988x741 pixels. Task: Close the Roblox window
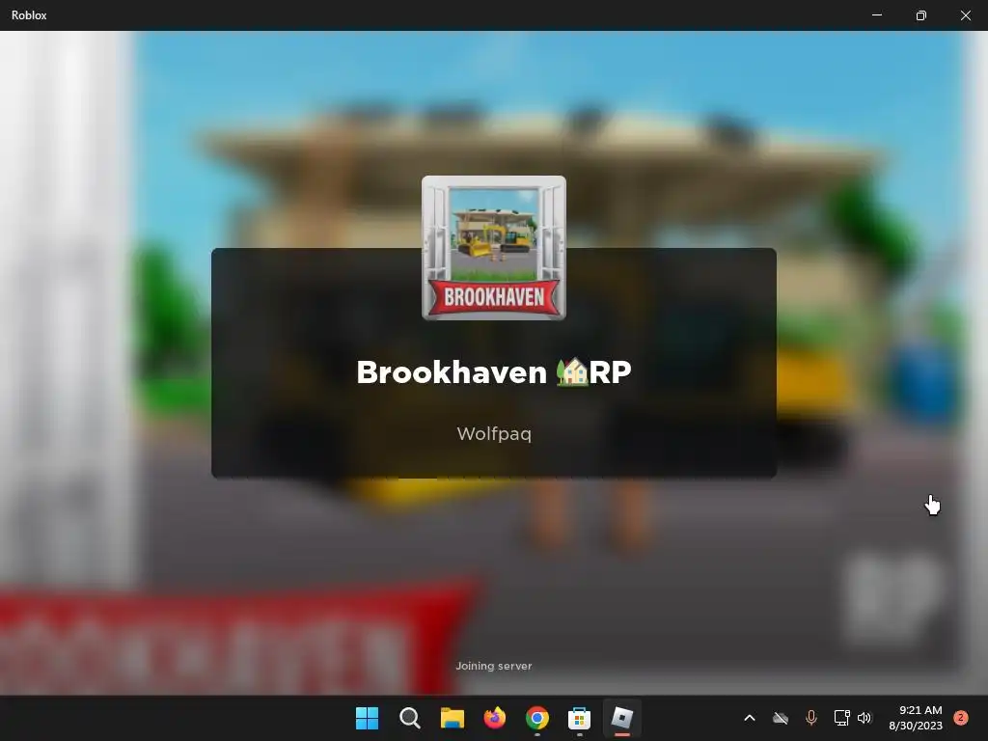tap(965, 15)
